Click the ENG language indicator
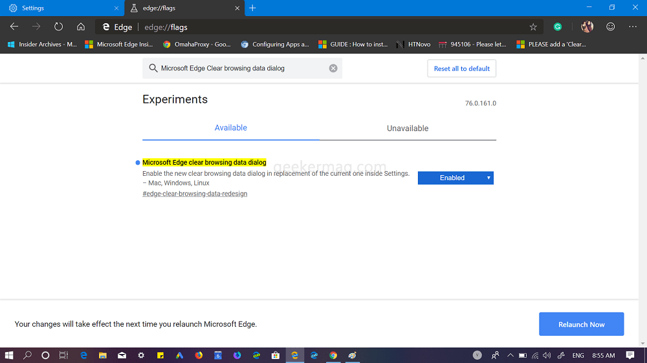The image size is (647, 363). [x=578, y=355]
